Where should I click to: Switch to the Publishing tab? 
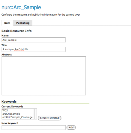point(23,23)
